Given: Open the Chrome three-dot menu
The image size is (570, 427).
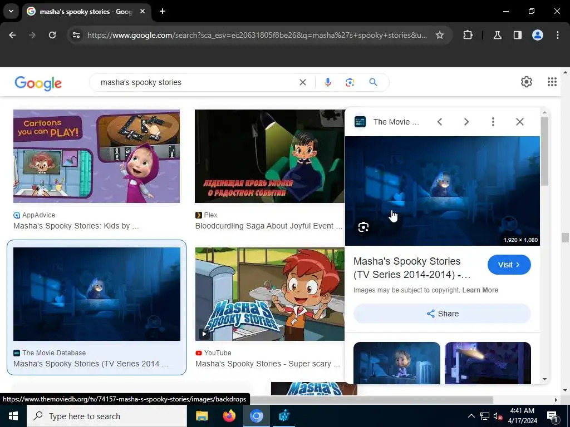Looking at the screenshot, I should tap(558, 35).
